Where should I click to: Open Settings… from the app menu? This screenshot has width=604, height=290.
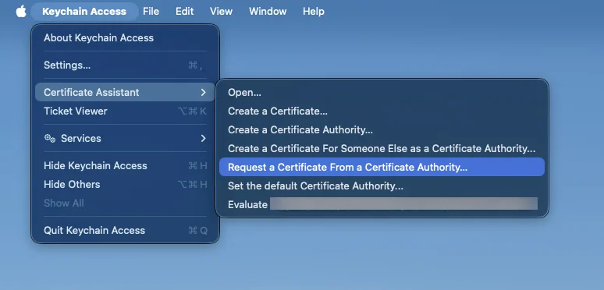pyautogui.click(x=125, y=65)
